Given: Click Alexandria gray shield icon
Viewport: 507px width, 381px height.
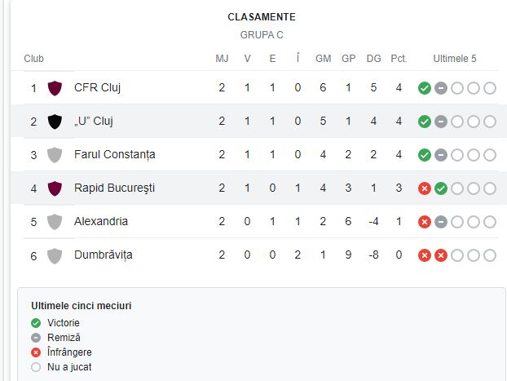Looking at the screenshot, I should point(55,222).
